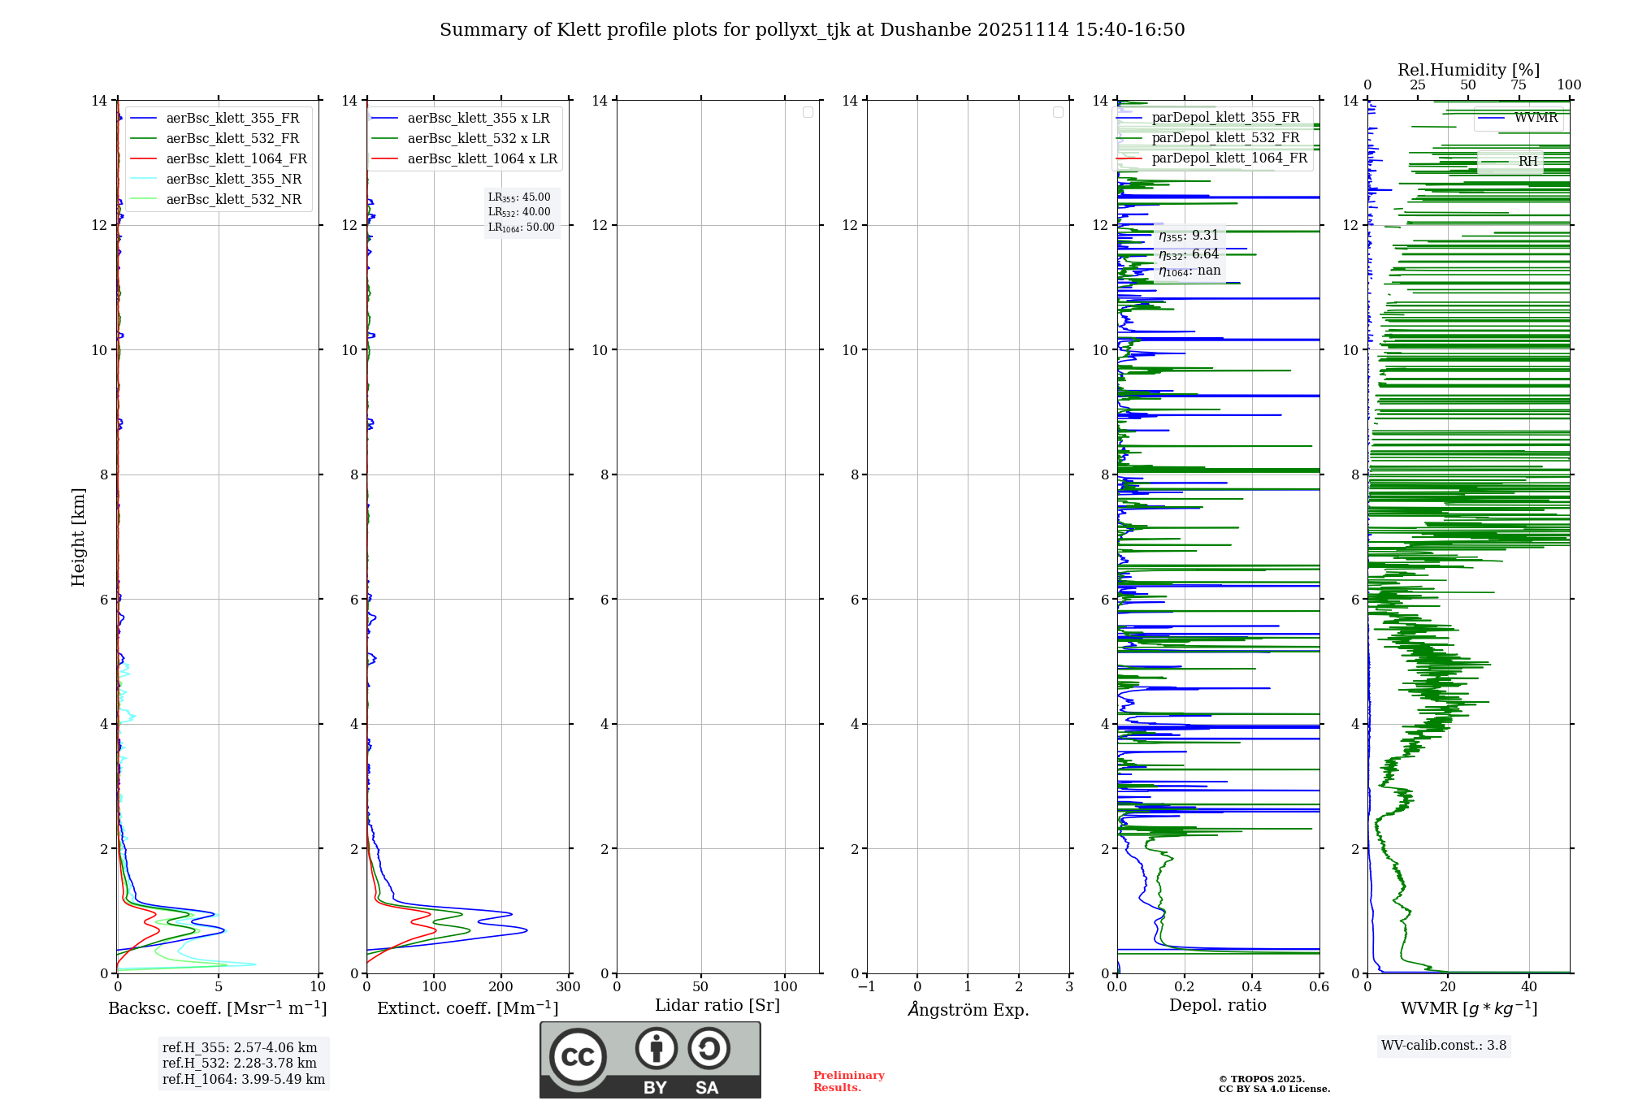
Task: Click the eta depolarization values annotation box
Action: (x=1189, y=253)
